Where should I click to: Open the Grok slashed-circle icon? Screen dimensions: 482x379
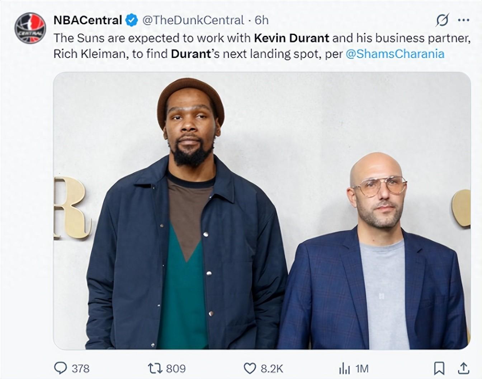(x=442, y=20)
